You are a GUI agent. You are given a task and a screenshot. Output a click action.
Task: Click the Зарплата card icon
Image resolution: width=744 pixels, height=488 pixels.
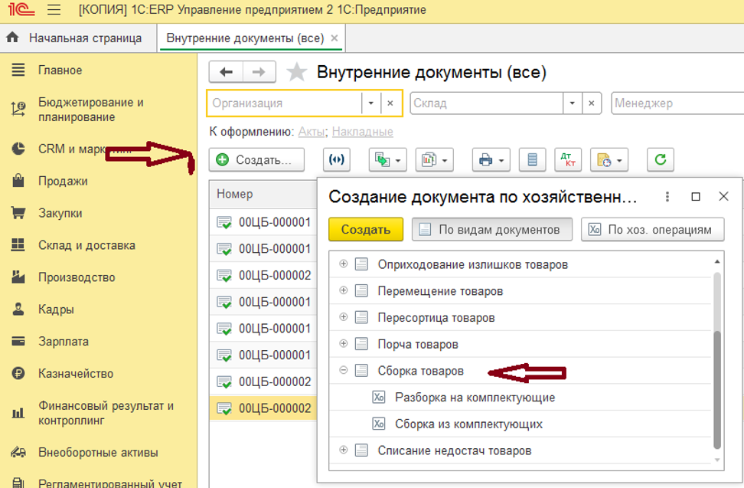click(x=18, y=342)
